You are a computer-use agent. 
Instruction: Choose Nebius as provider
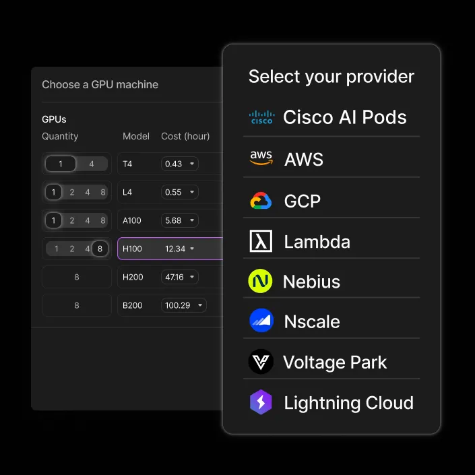[x=331, y=281]
